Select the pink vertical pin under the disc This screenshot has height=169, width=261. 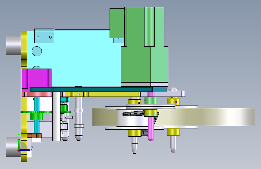[x=151, y=128]
